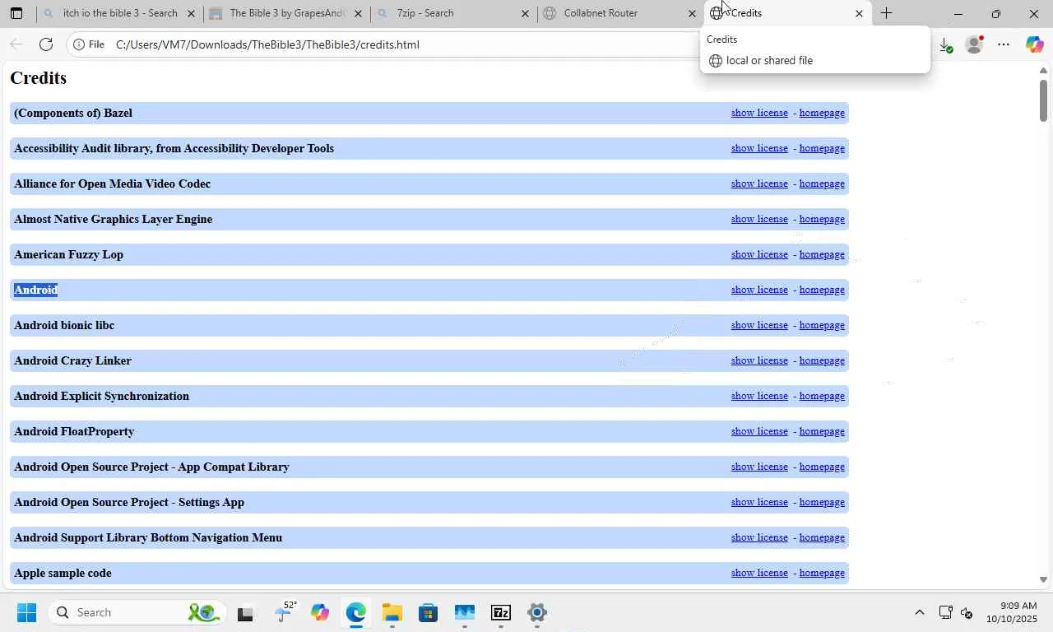The image size is (1053, 632).
Task: Close the 'itch io the bible 3 - Search' tab
Action: pos(192,13)
